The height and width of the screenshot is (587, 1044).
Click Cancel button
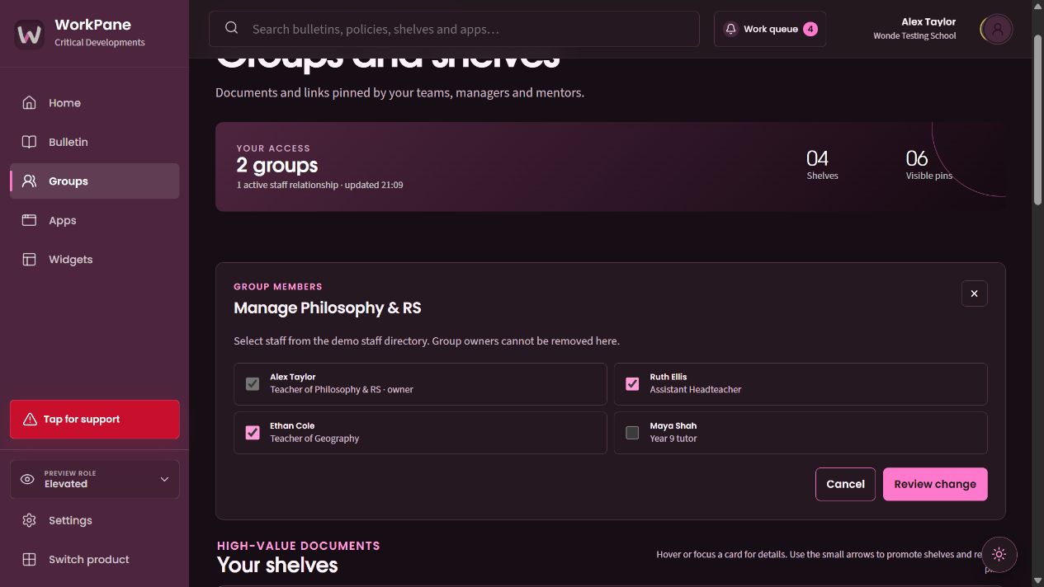pos(845,484)
